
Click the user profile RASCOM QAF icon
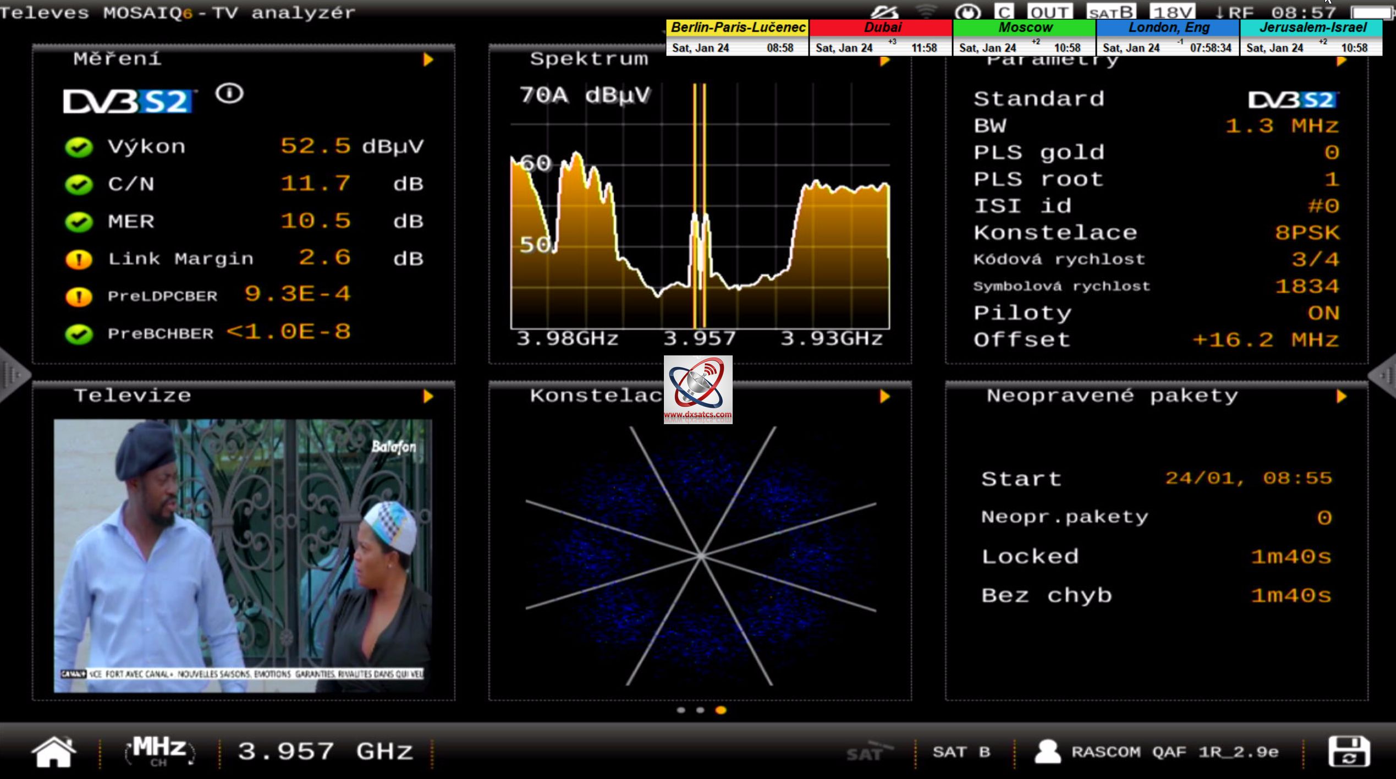(1047, 751)
